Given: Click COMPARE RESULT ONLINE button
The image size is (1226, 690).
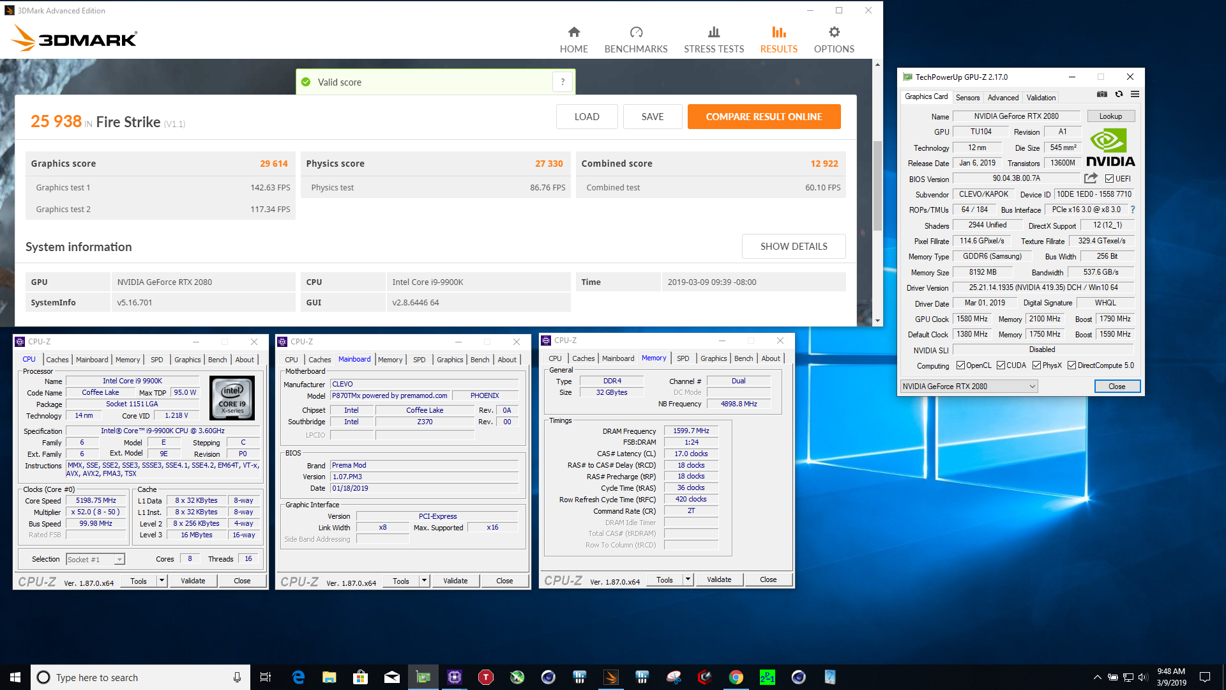Looking at the screenshot, I should pyautogui.click(x=764, y=116).
